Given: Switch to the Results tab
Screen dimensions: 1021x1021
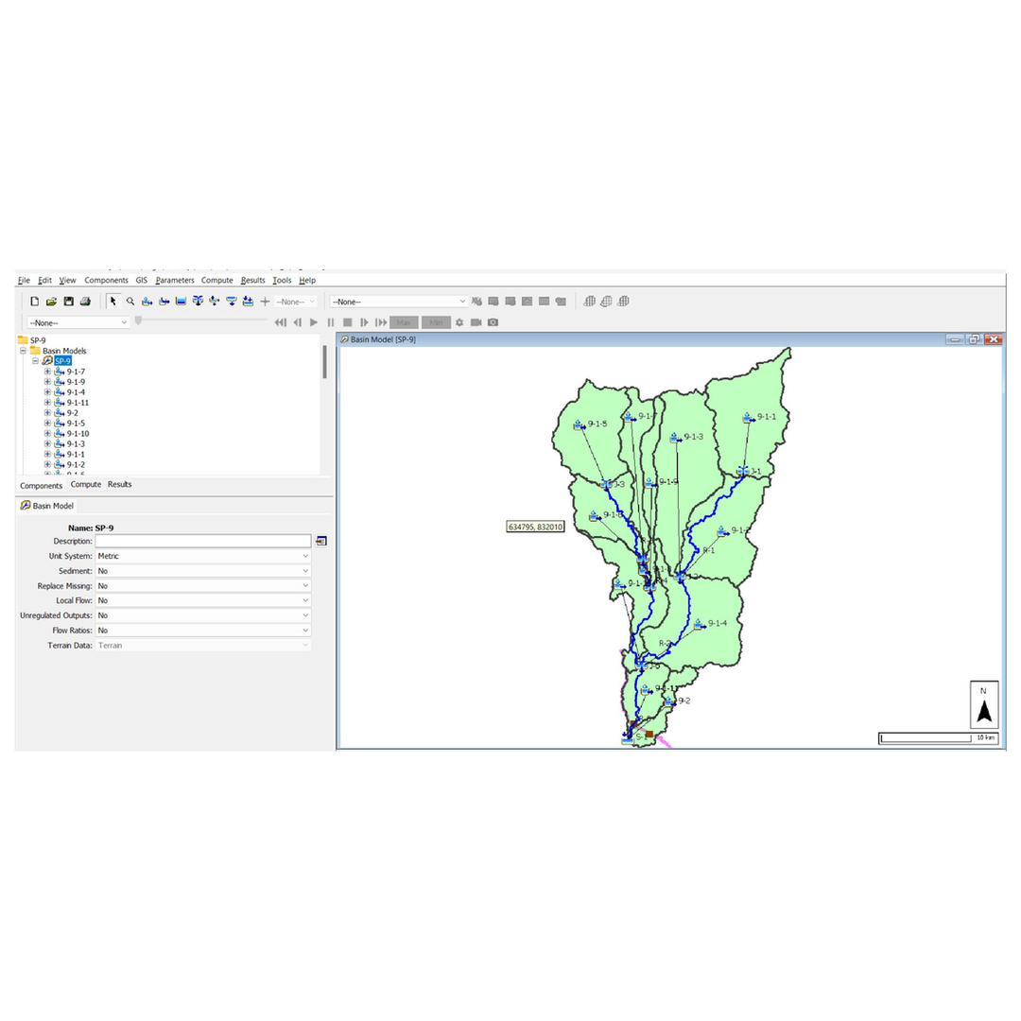Looking at the screenshot, I should coord(119,484).
